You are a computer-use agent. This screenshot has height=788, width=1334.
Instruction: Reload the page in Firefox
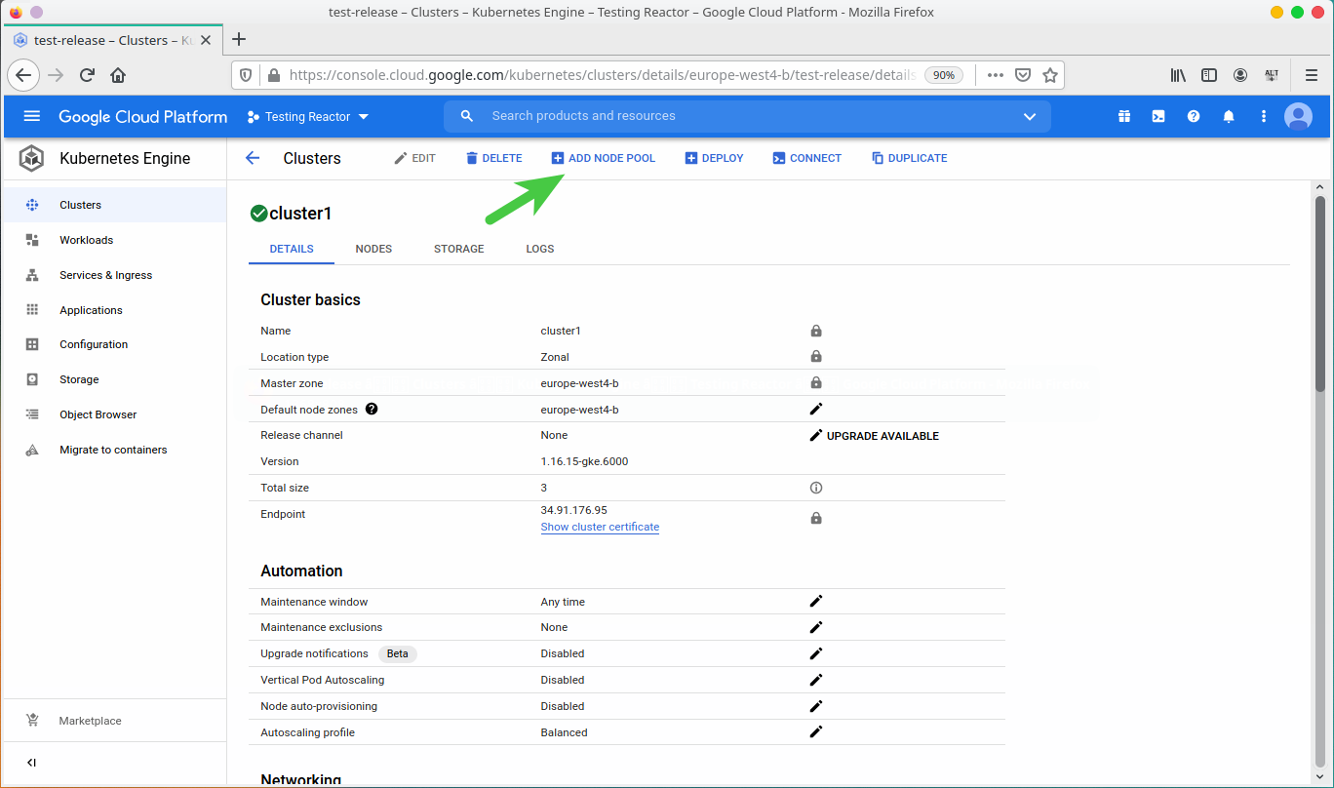[87, 75]
